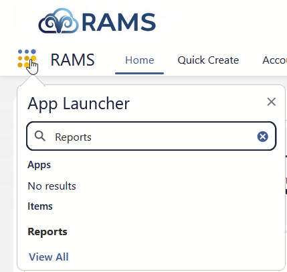Switch to the Quick Create tab
The height and width of the screenshot is (272, 287).
click(208, 60)
